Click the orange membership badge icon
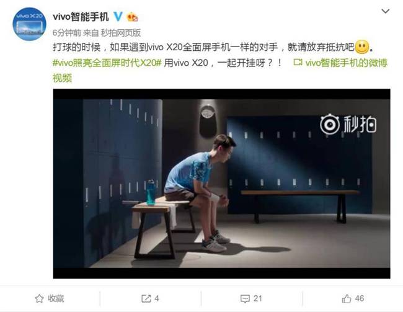This screenshot has height=312, width=403. [x=132, y=17]
